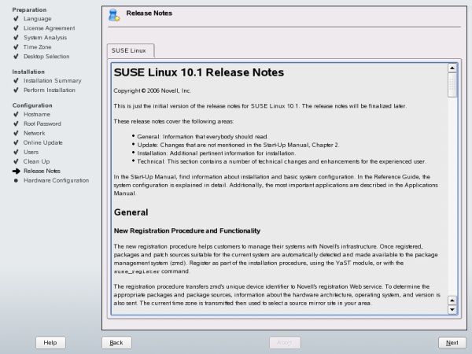The image size is (472, 354).
Task: Click the checkmark beside Users
Action: click(16, 152)
